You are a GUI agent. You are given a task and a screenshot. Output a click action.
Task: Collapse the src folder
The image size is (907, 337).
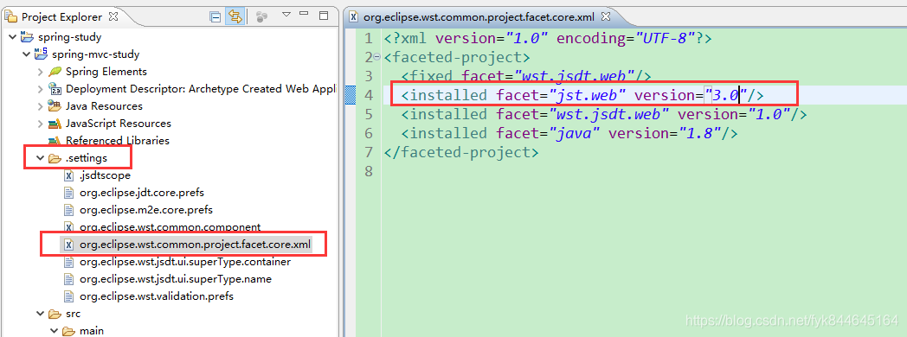point(40,314)
